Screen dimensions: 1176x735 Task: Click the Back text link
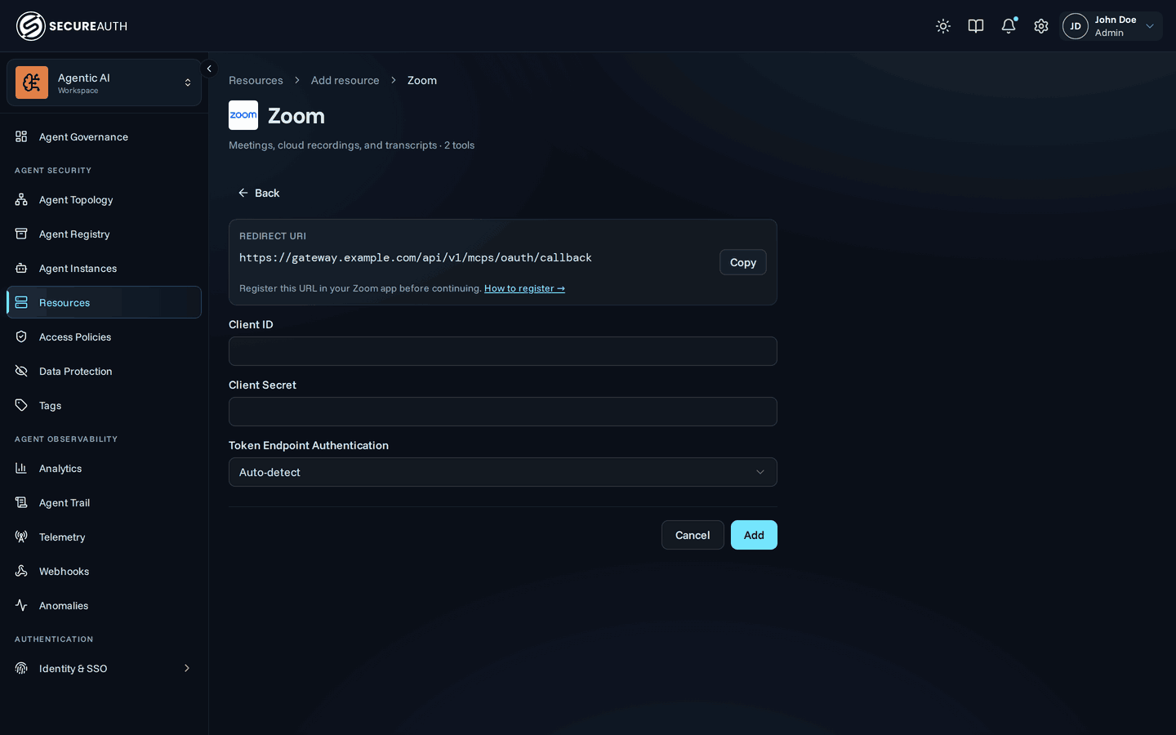click(x=267, y=193)
